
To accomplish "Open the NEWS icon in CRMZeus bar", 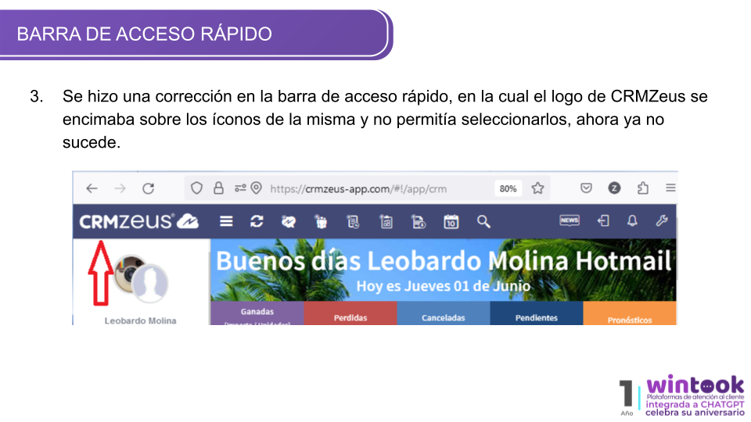I will (x=569, y=220).
